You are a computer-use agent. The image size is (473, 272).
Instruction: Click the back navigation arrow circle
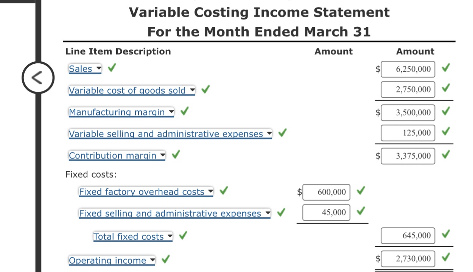38,77
